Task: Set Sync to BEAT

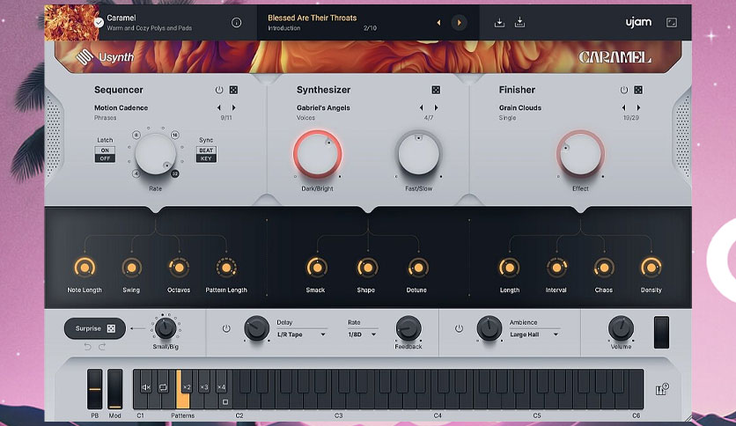Action: click(206, 151)
